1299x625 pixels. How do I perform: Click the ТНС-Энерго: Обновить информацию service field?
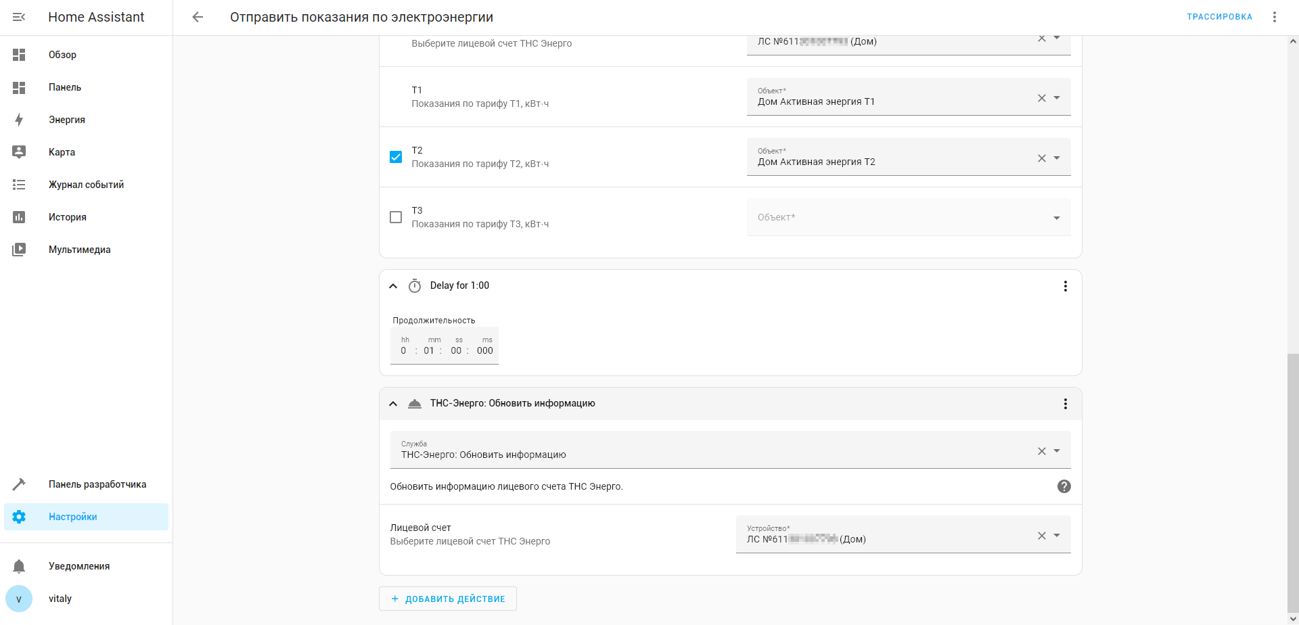click(x=730, y=450)
